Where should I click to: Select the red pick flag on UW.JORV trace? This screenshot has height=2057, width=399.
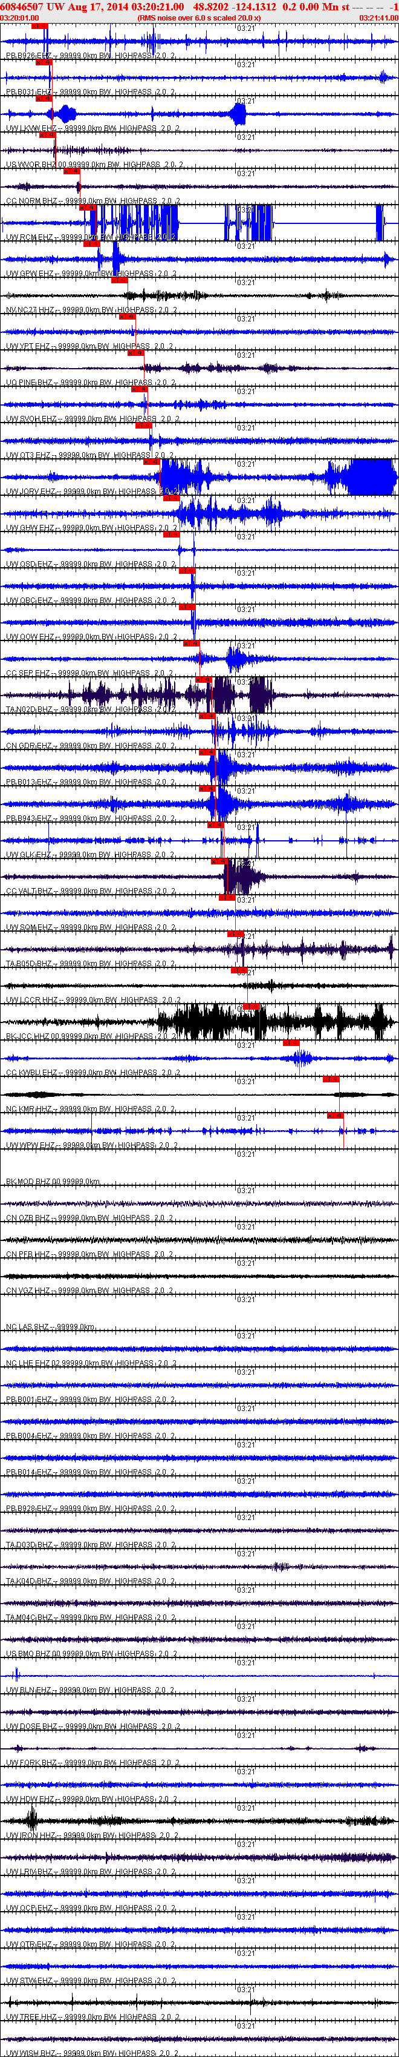151,461
